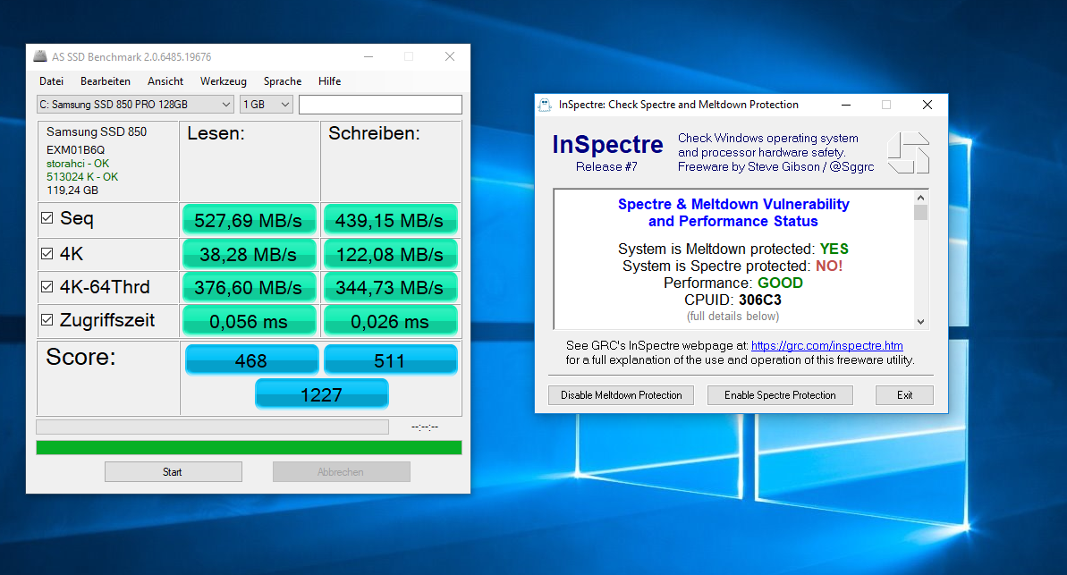Click the storahci - OK status text
Screen dimensions: 1067x575
[78, 164]
